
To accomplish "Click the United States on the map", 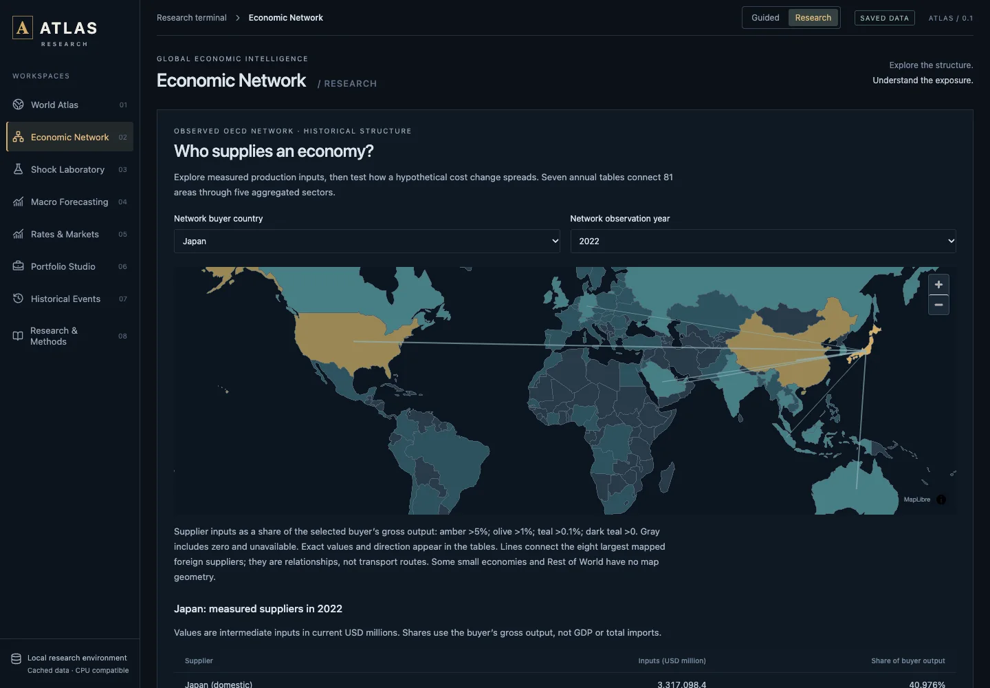I will pyautogui.click(x=351, y=342).
